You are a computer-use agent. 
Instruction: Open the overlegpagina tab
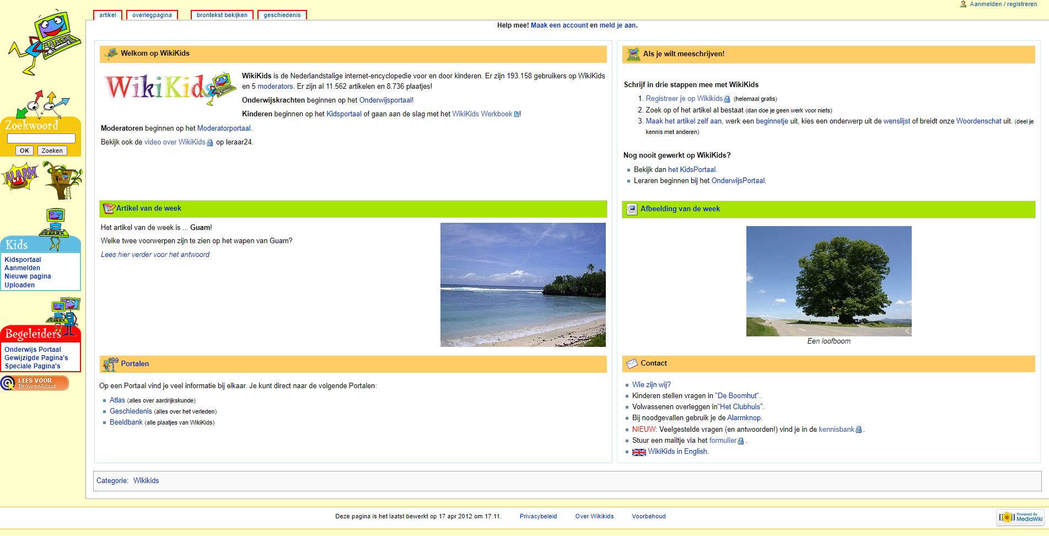pos(152,15)
